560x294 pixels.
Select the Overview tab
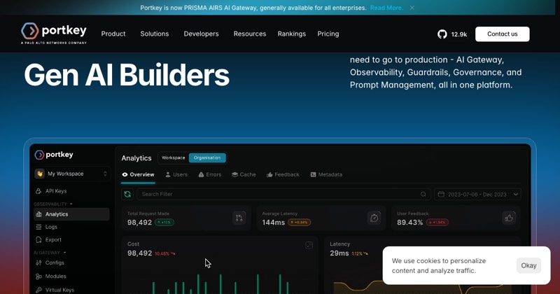tap(138, 175)
